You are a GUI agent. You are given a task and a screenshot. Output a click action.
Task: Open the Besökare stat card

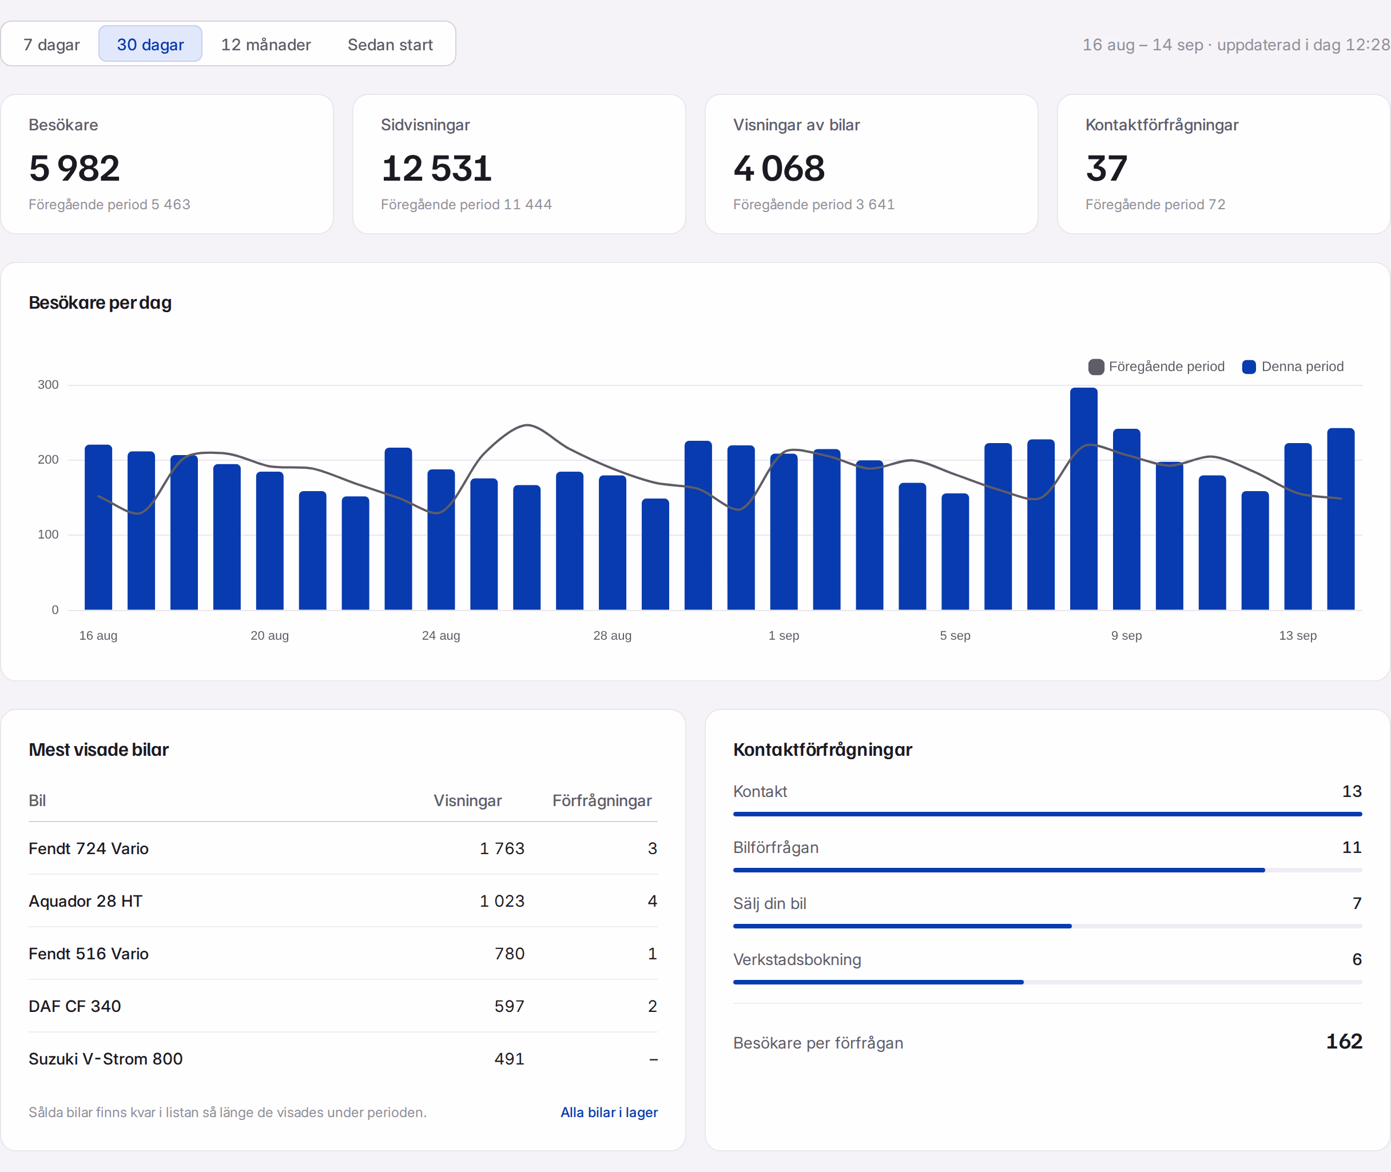(167, 164)
